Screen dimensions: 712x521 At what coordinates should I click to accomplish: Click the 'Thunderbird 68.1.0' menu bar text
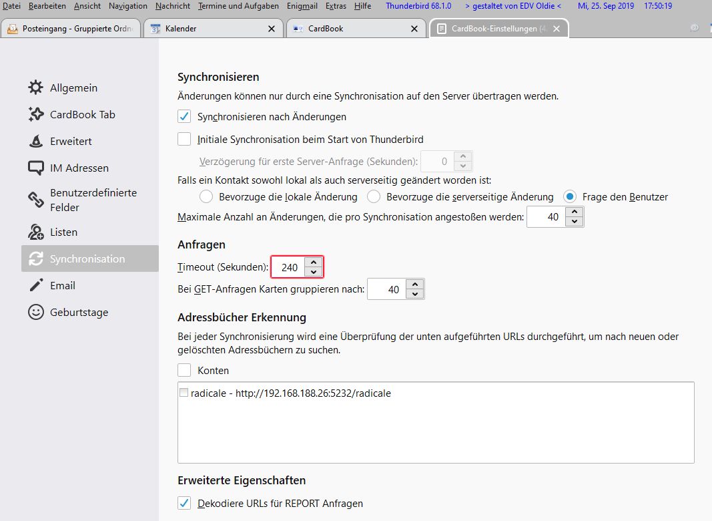(x=418, y=6)
